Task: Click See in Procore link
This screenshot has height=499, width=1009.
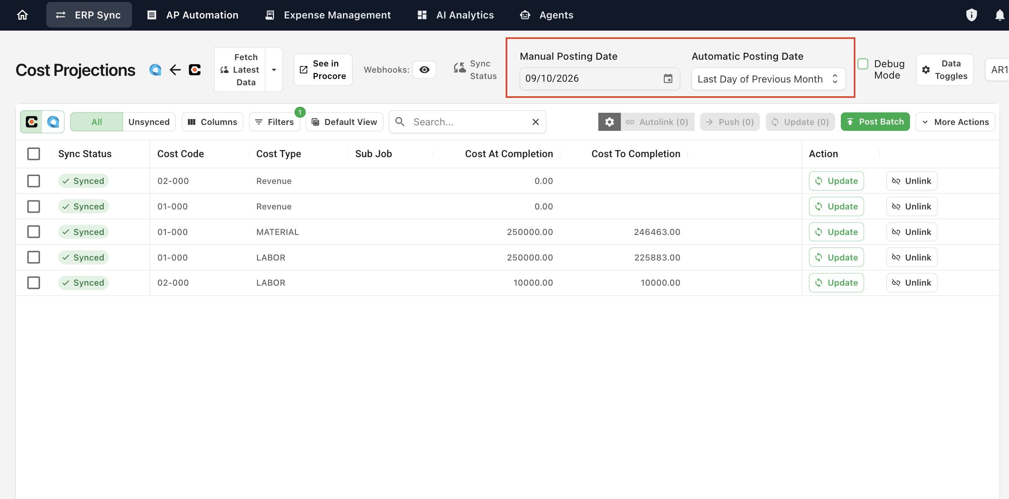Action: pyautogui.click(x=323, y=70)
